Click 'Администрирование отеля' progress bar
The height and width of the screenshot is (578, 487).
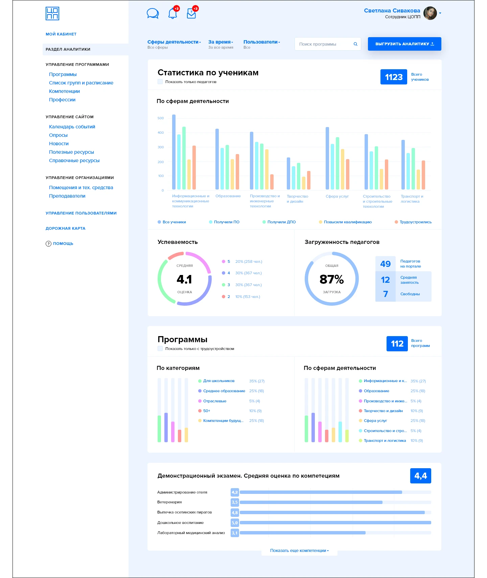click(335, 492)
